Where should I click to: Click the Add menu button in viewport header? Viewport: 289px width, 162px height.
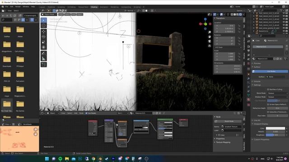point(73,14)
